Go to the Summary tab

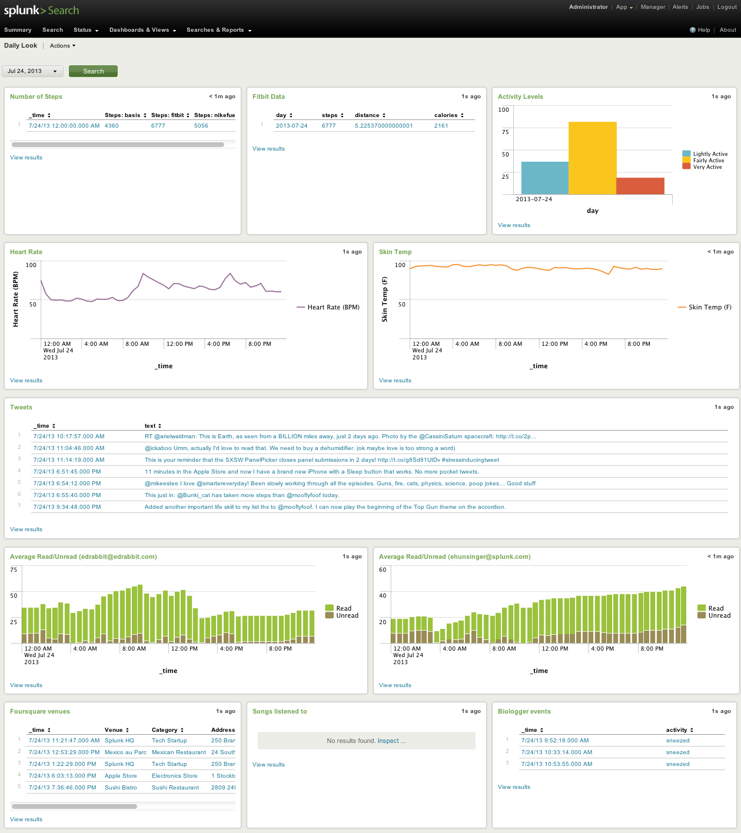pos(18,30)
